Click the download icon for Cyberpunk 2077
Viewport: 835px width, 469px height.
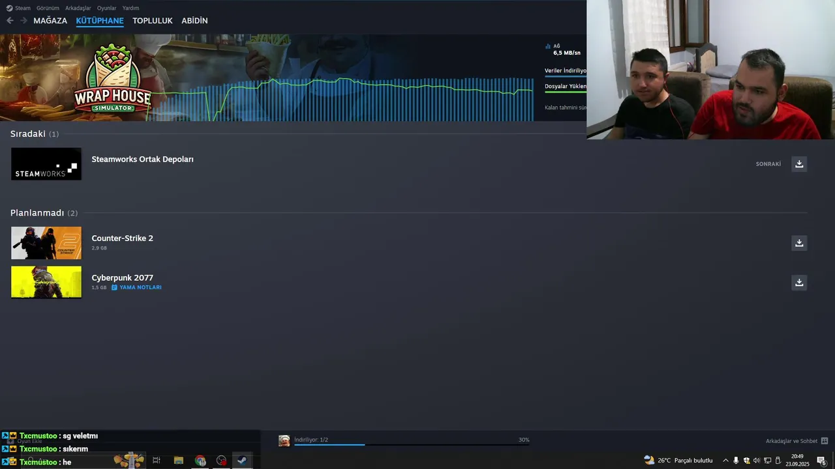799,282
